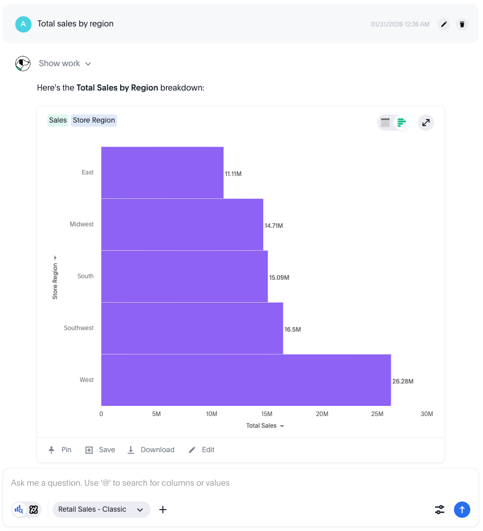Add a data source with plus icon

163,509
